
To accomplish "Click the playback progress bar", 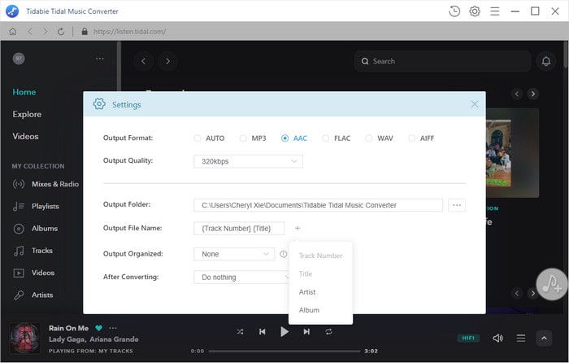I will point(284,351).
